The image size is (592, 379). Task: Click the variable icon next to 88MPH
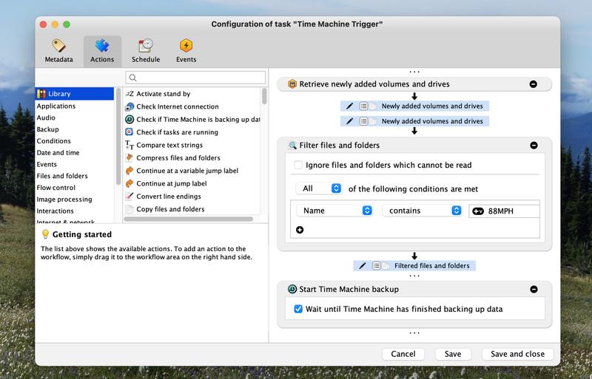(x=478, y=211)
